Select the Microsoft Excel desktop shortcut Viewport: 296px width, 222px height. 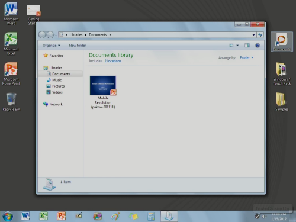click(x=11, y=44)
